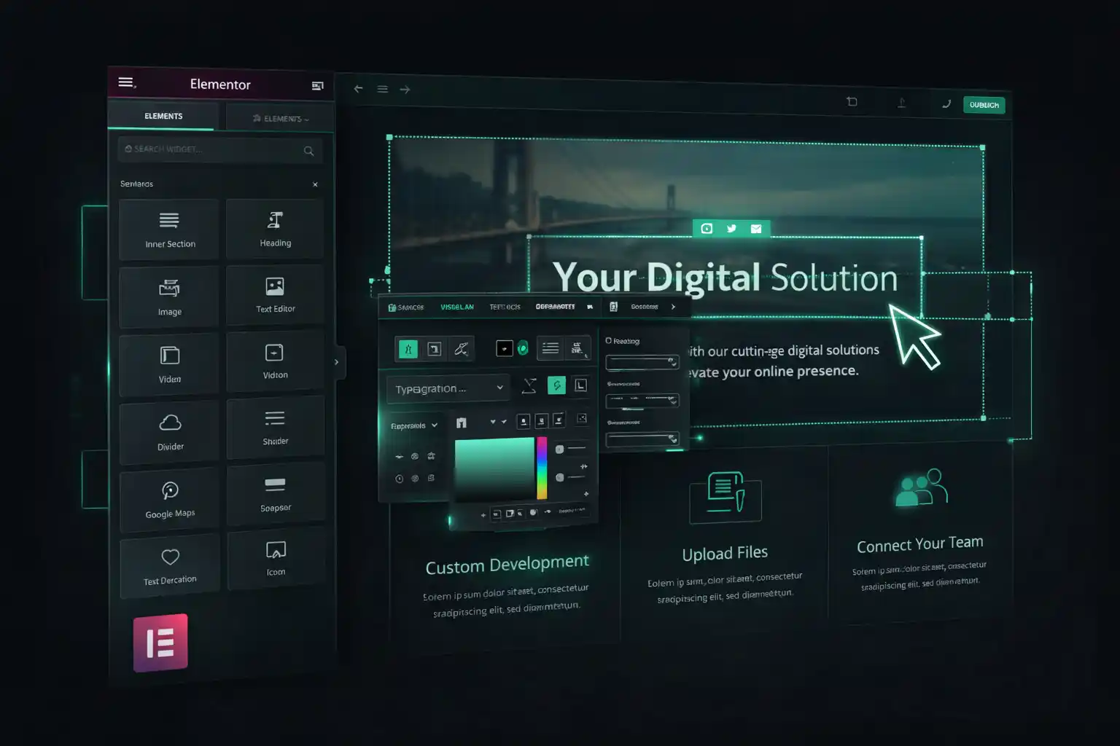Select the Inner Section widget
This screenshot has width=1120, height=746.
169,229
